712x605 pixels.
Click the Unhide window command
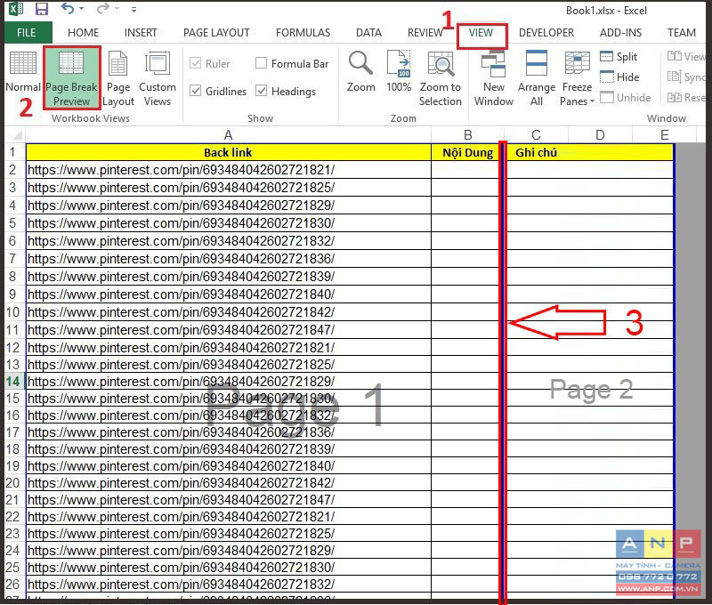[626, 98]
